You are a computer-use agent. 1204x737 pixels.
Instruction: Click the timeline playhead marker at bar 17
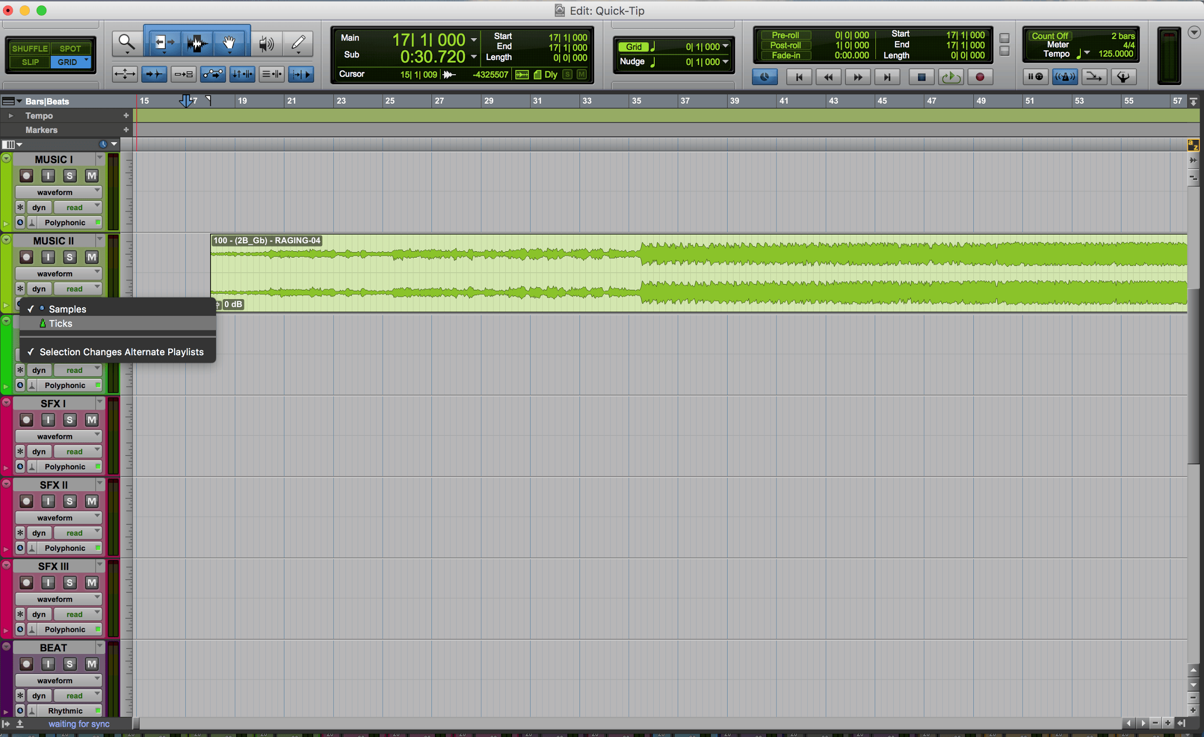186,101
